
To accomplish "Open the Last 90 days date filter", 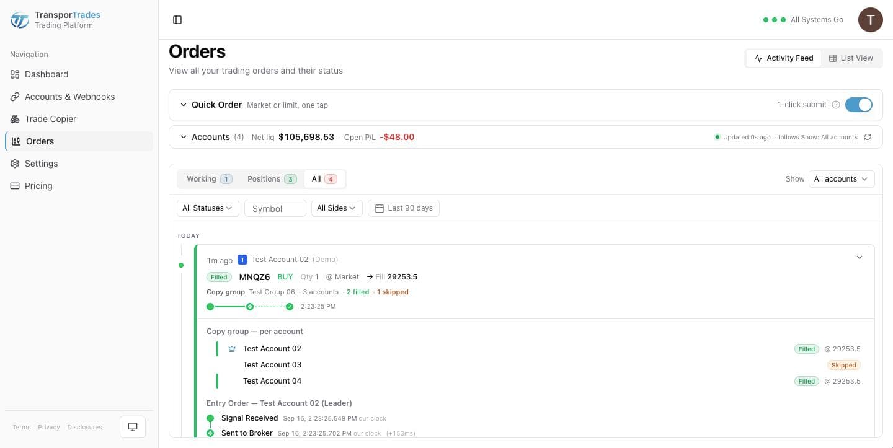I will (404, 208).
